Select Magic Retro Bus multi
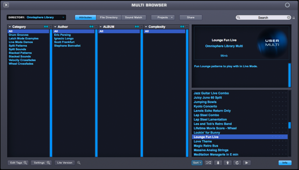Viewport: 299px width, 170px height. click(206, 146)
